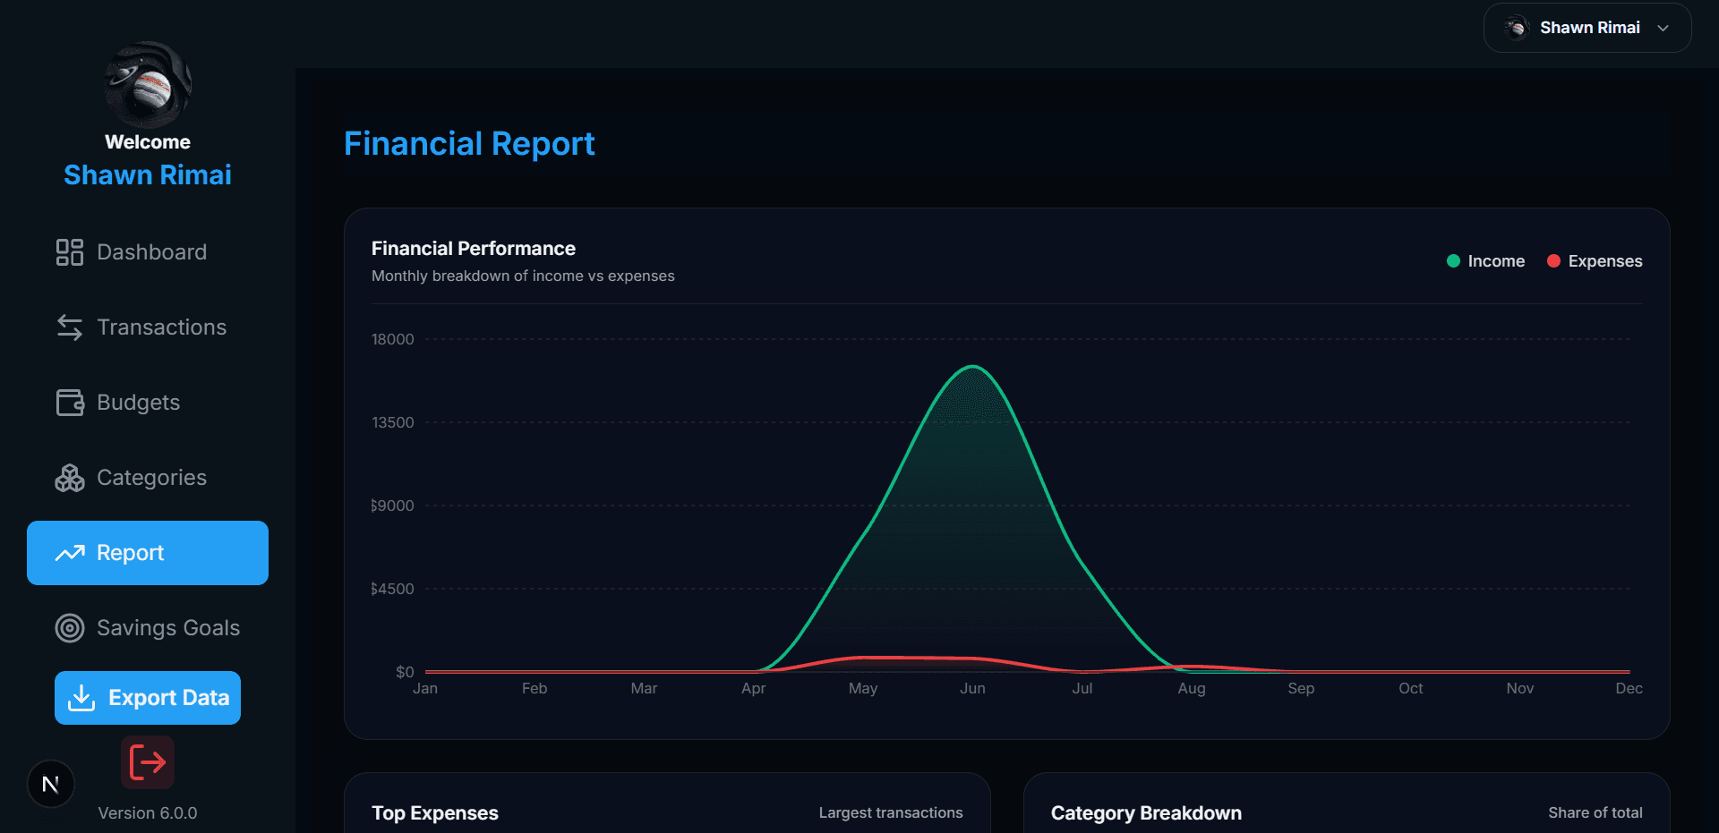This screenshot has width=1719, height=833.
Task: Click the red logout icon
Action: [148, 762]
